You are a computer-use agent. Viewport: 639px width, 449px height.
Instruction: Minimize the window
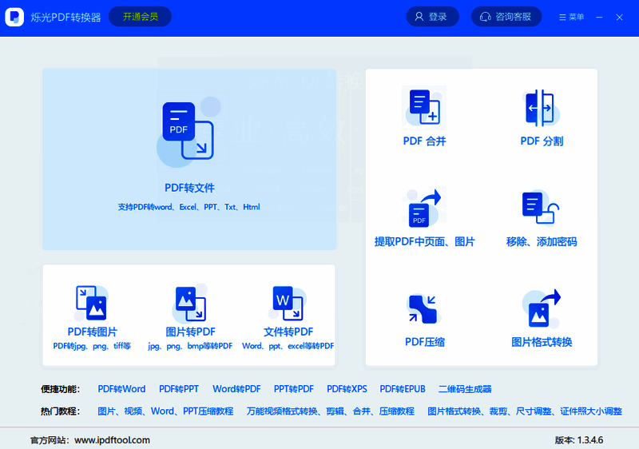click(x=599, y=17)
